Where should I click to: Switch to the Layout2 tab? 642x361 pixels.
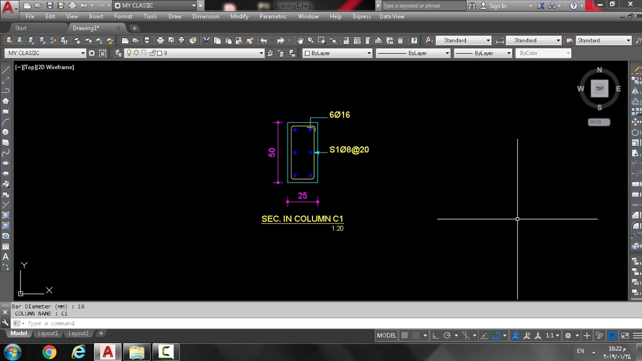pyautogui.click(x=78, y=333)
